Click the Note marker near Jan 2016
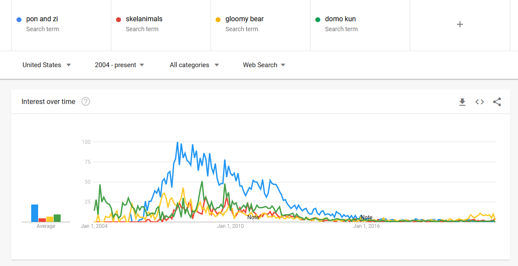 coord(366,217)
